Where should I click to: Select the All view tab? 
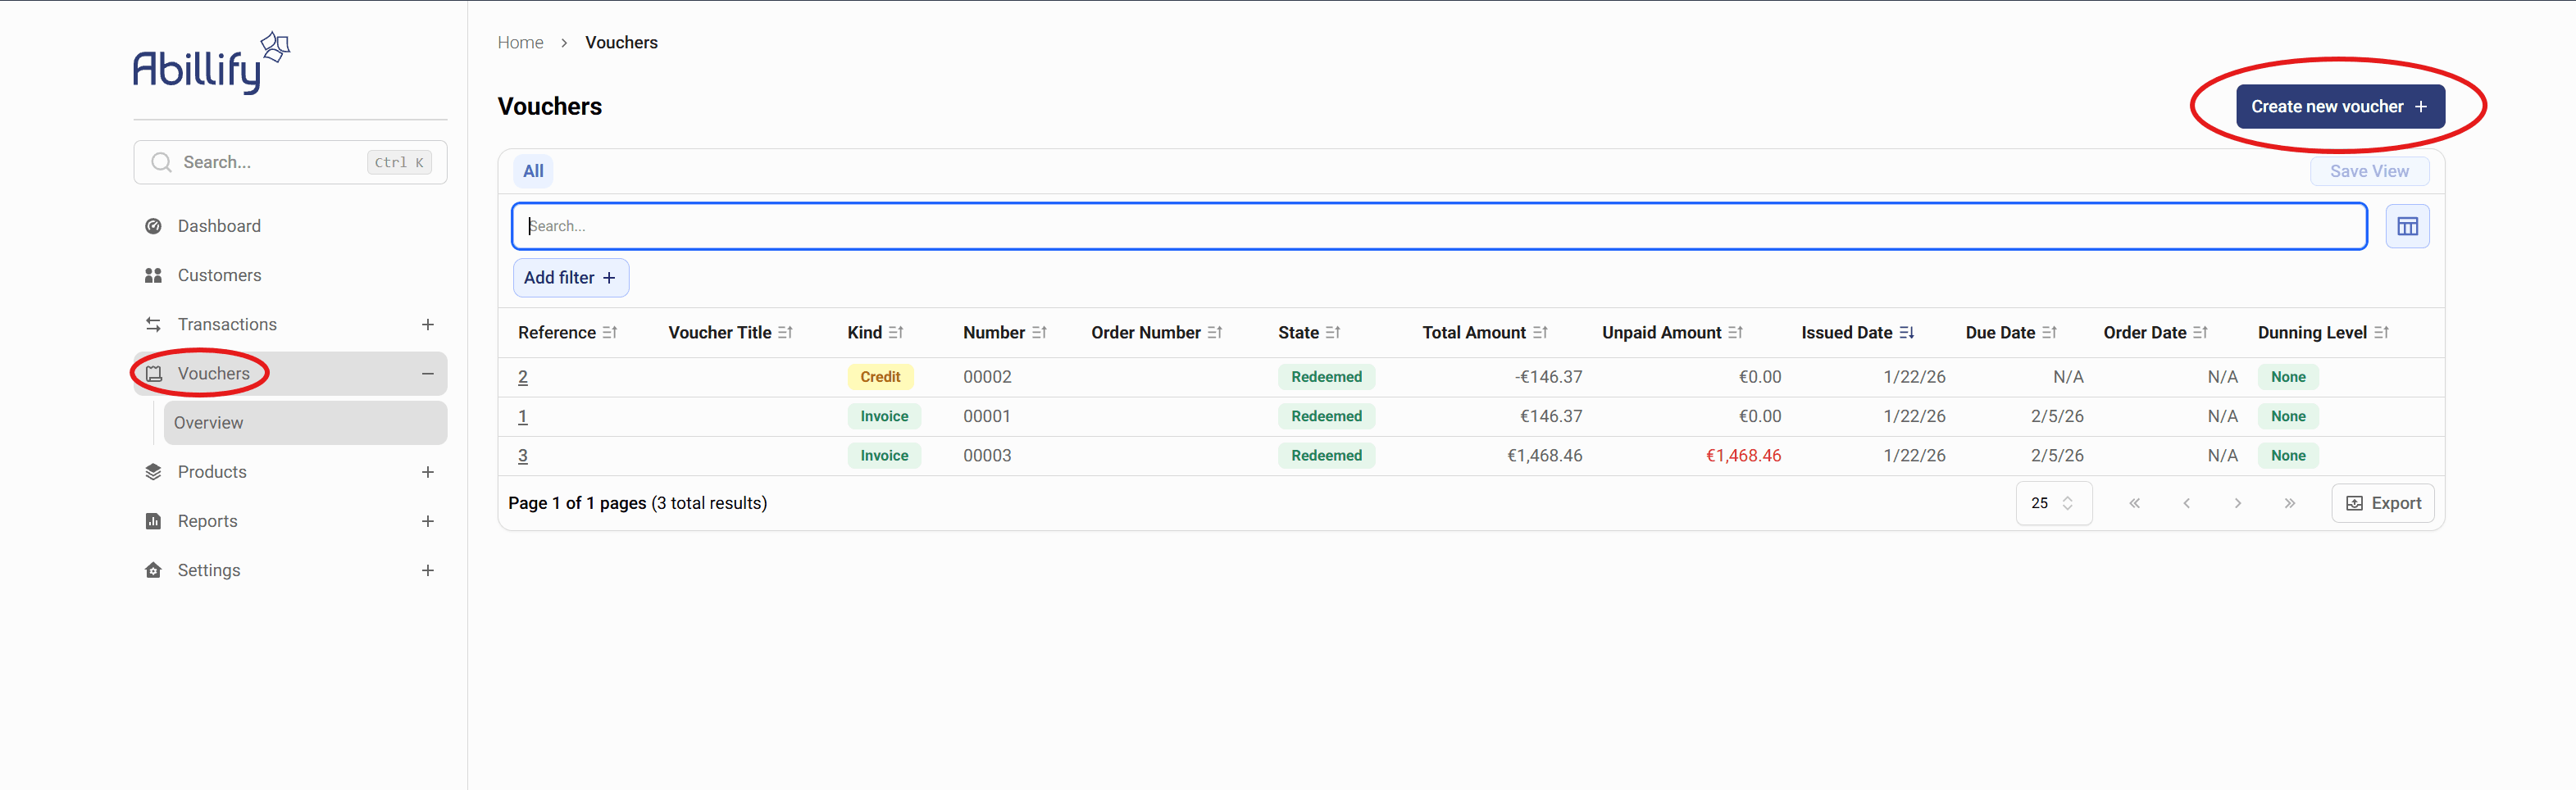[533, 171]
